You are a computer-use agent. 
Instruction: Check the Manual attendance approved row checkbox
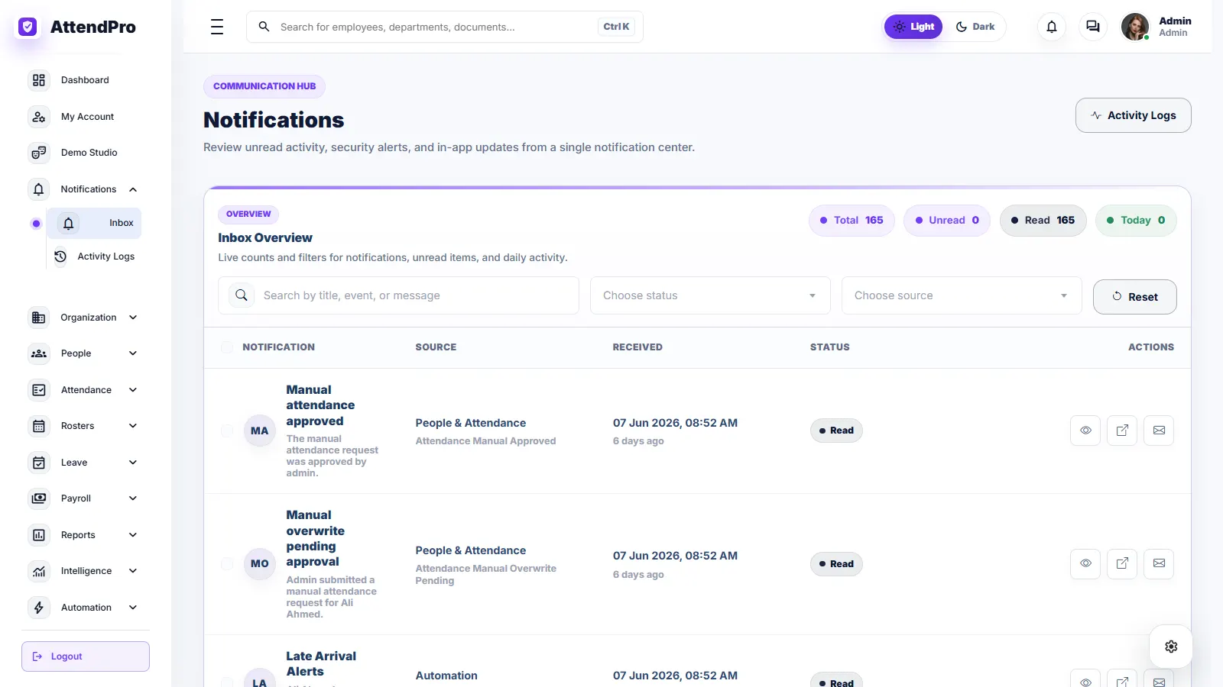(227, 431)
